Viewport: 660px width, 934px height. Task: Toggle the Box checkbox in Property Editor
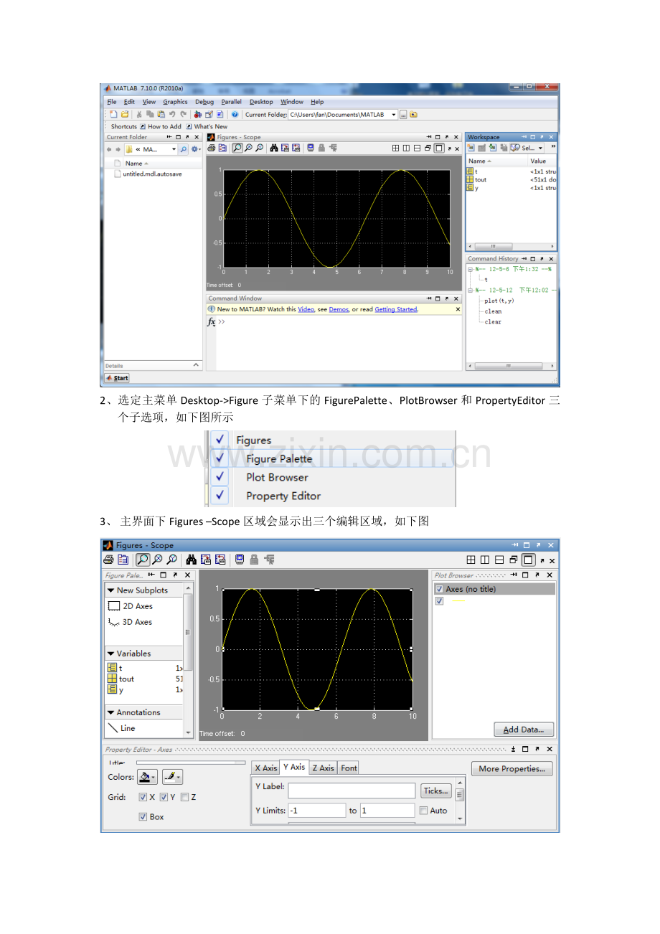coord(143,816)
